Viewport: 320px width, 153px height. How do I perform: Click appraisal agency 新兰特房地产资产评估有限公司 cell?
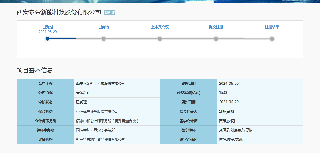[x=101, y=139]
